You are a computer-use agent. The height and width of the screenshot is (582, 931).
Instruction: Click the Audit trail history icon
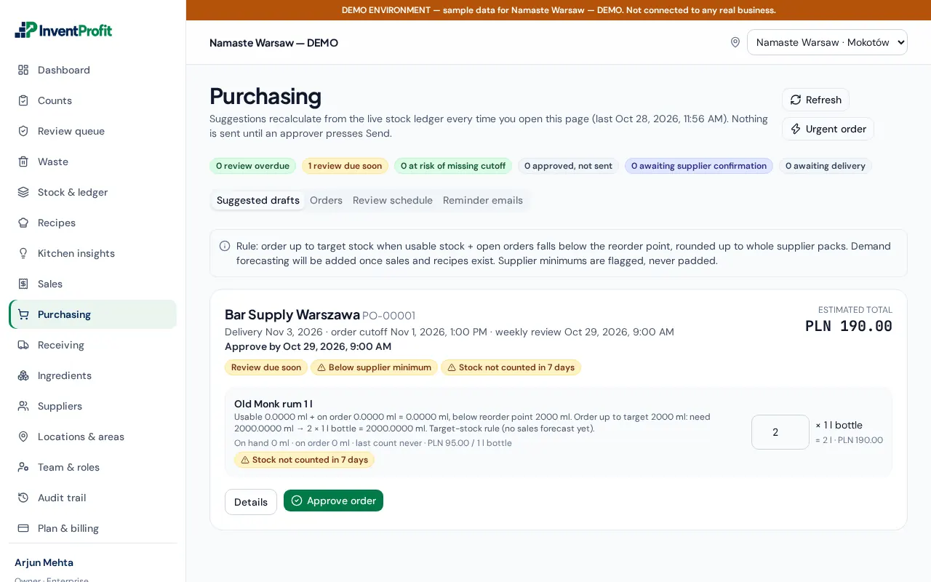(x=23, y=498)
